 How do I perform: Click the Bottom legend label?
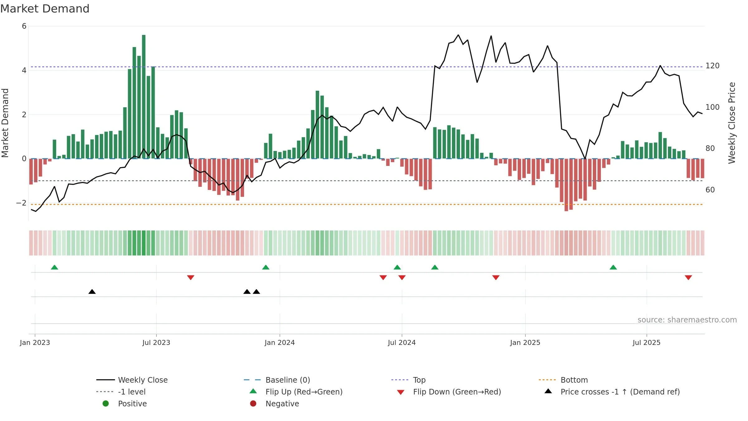[x=574, y=380]
